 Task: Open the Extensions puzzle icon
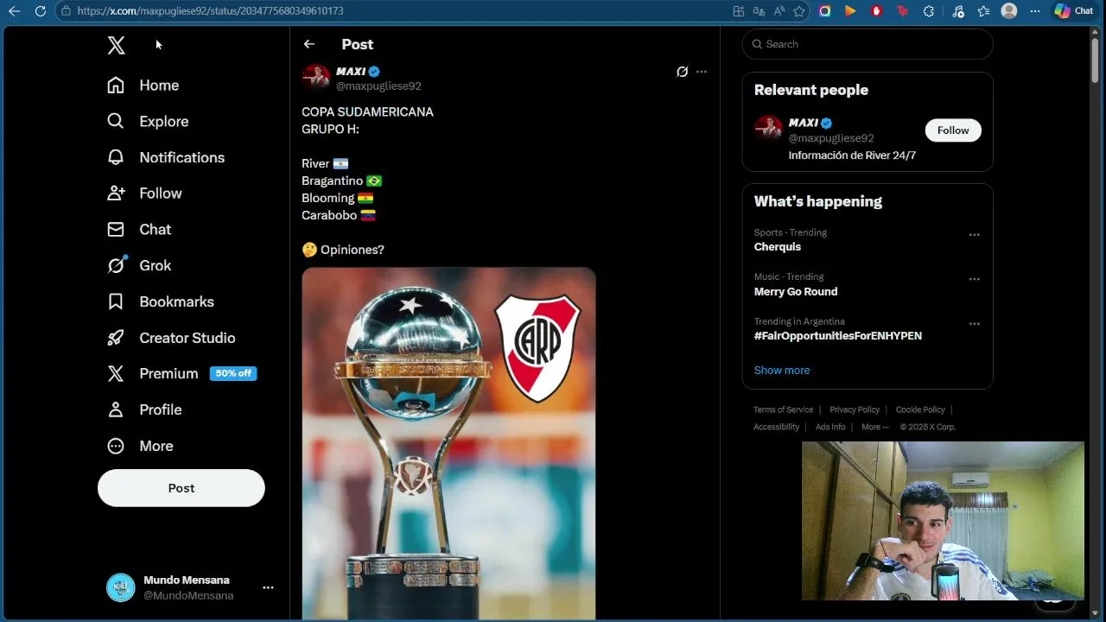click(x=929, y=11)
